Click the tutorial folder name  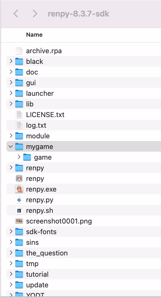click(x=37, y=274)
